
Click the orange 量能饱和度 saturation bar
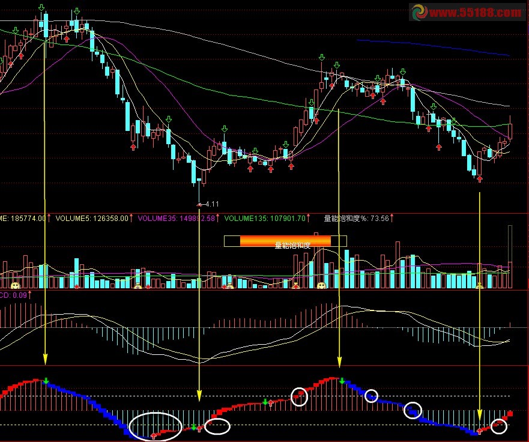coord(285,241)
